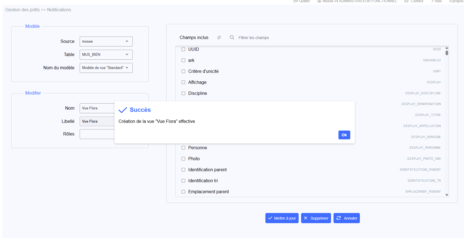Click the Gestion des prêts breadcrumb
Image resolution: width=464 pixels, height=238 pixels.
tap(23, 10)
